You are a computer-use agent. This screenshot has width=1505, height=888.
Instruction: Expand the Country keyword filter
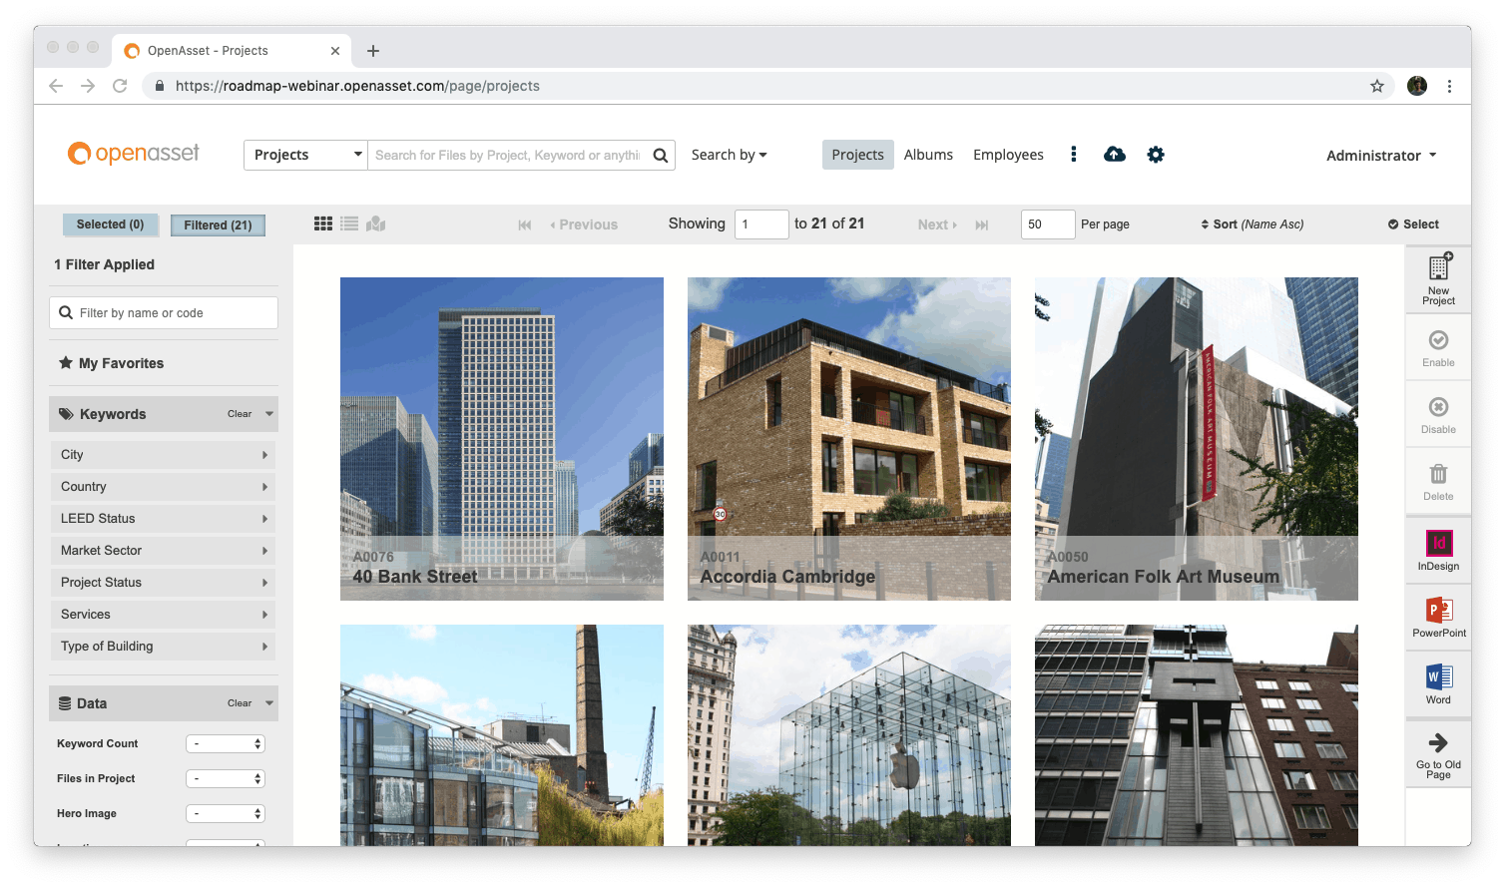(164, 487)
